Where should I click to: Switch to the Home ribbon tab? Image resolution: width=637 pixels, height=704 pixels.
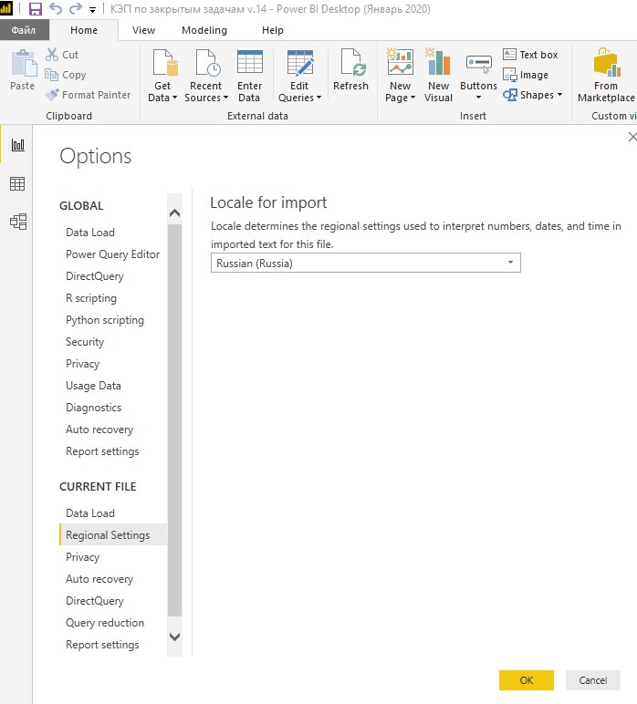click(84, 30)
